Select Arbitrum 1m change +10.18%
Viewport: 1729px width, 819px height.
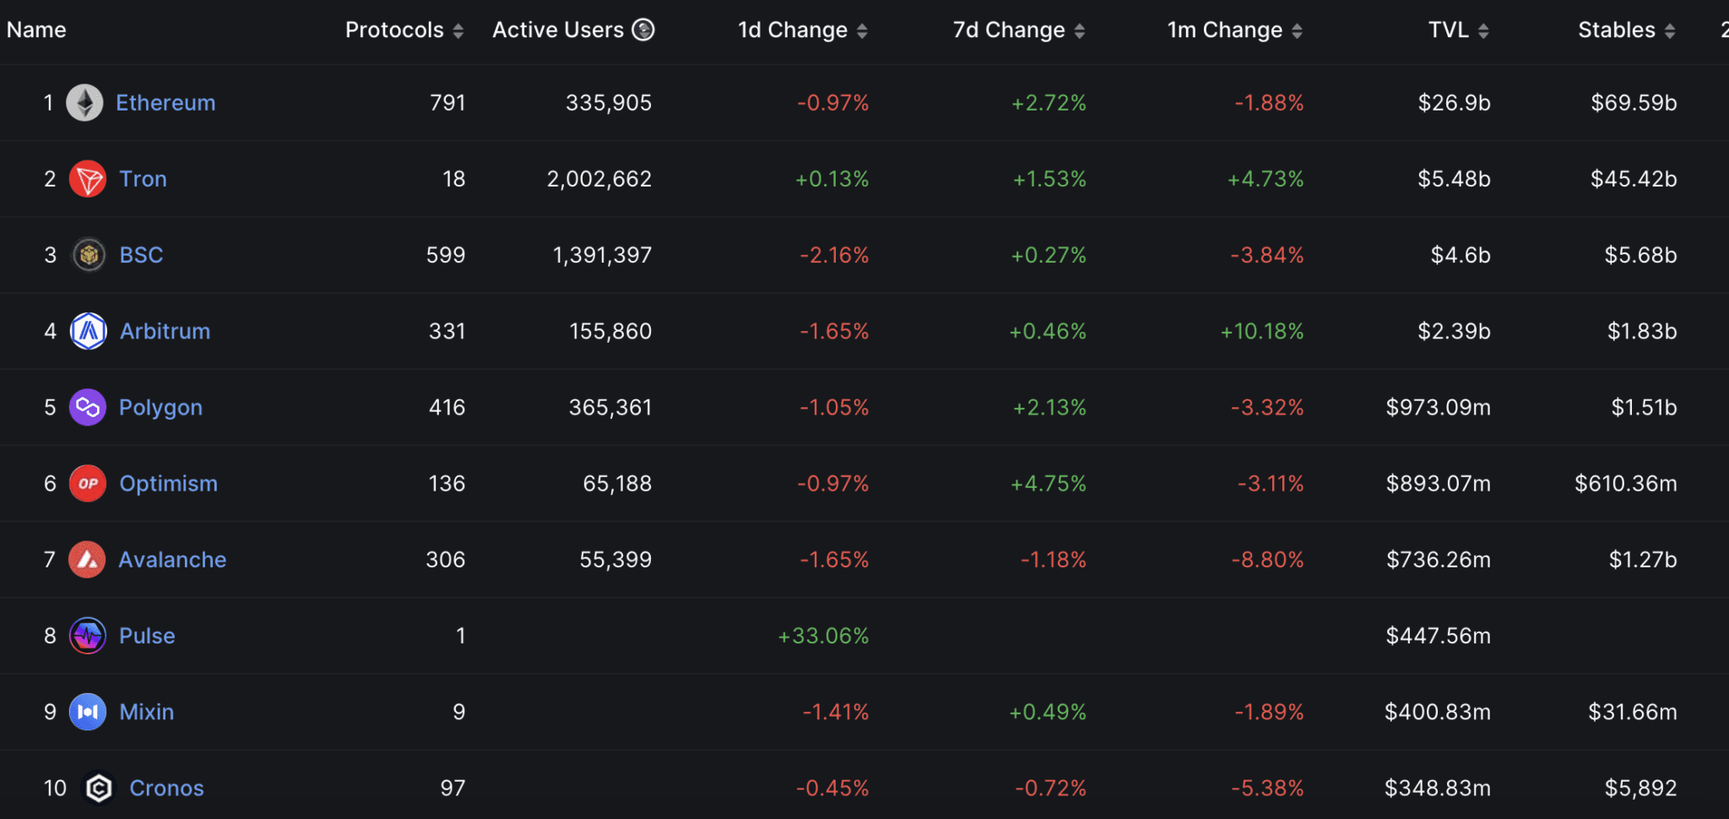pos(1262,331)
